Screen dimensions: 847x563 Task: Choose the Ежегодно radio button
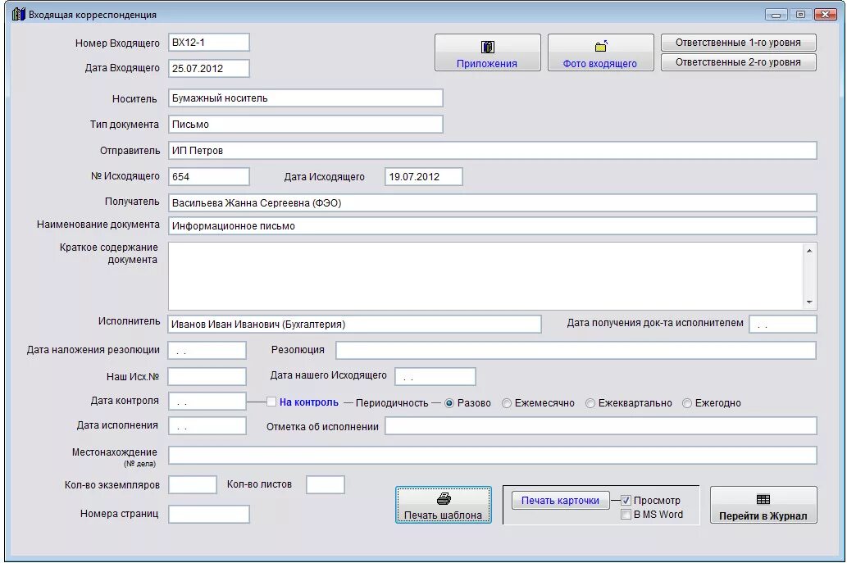(687, 403)
